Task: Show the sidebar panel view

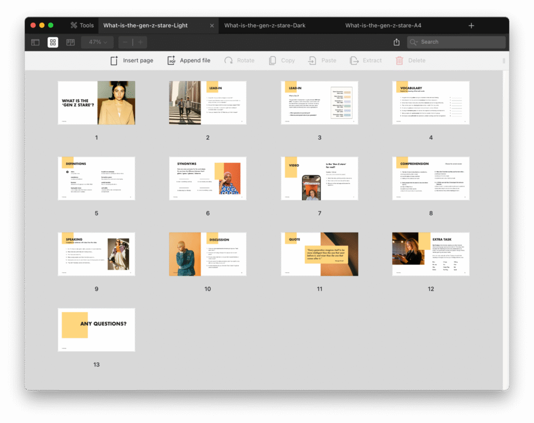Action: [x=35, y=42]
